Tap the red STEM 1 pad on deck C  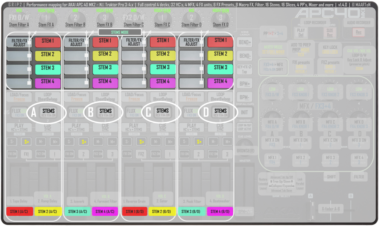pyautogui.click(x=163, y=41)
